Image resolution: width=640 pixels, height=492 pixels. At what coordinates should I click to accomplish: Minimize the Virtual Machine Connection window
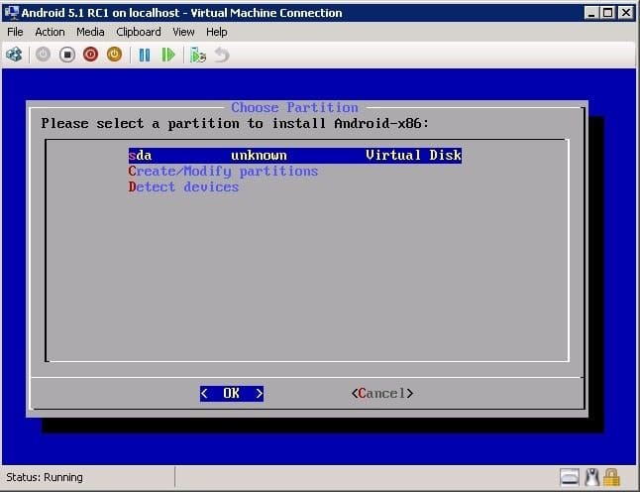(x=591, y=13)
